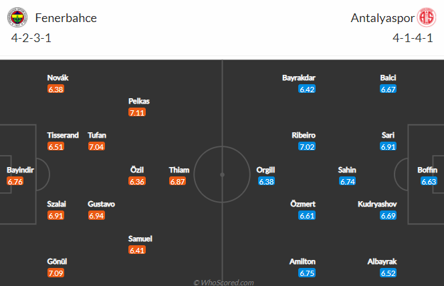Open the Antalyaspor team name link
Viewport: 444px width, 286px height.
click(x=382, y=18)
